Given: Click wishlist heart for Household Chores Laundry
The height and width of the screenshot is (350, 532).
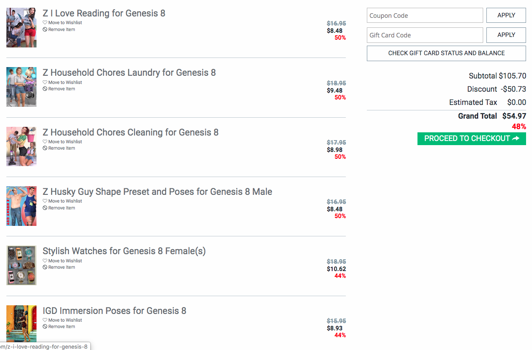Looking at the screenshot, I should pos(45,83).
